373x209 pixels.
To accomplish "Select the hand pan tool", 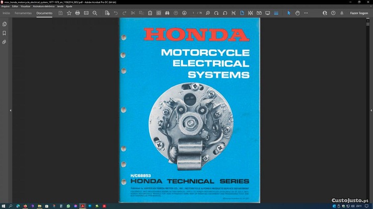I will [298, 13].
